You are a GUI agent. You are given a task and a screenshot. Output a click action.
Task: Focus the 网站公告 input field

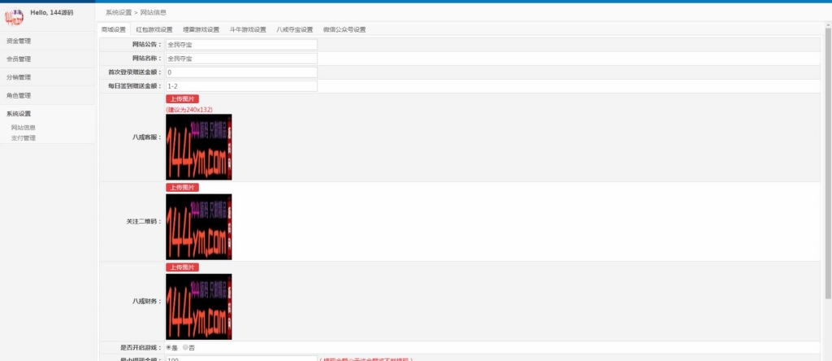[x=240, y=44]
